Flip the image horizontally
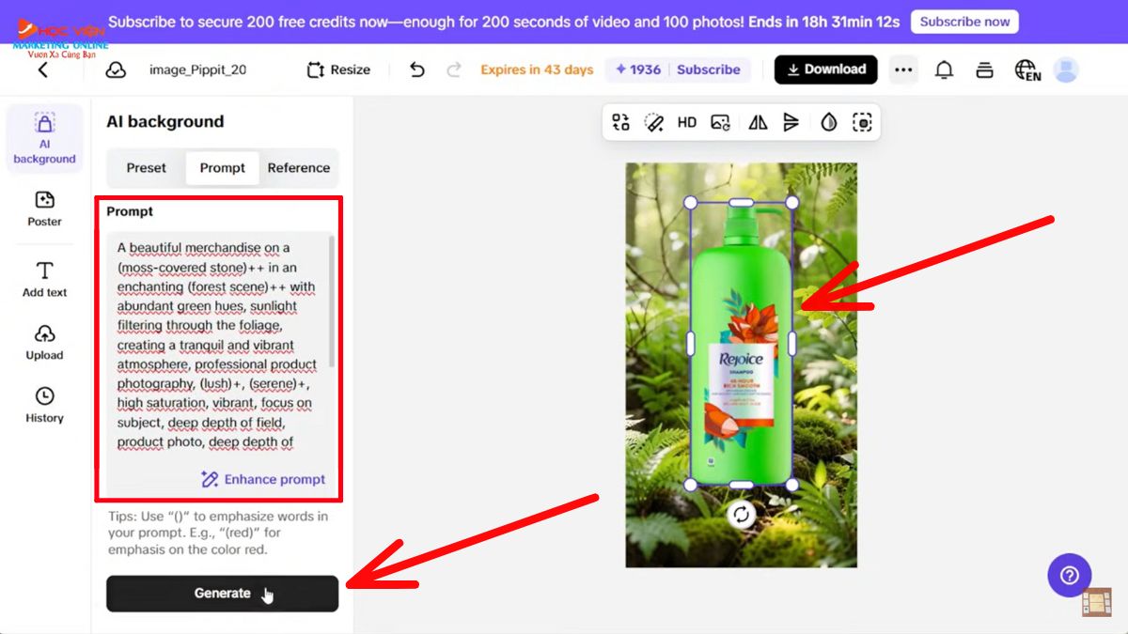Image resolution: width=1128 pixels, height=634 pixels. click(x=758, y=122)
